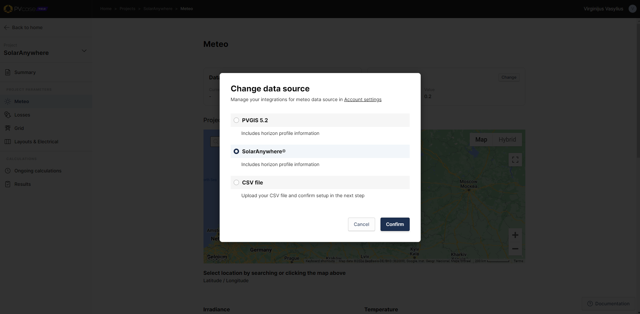640x314 pixels.
Task: Click the SolarAnywhere breadcrumb
Action: click(x=158, y=9)
